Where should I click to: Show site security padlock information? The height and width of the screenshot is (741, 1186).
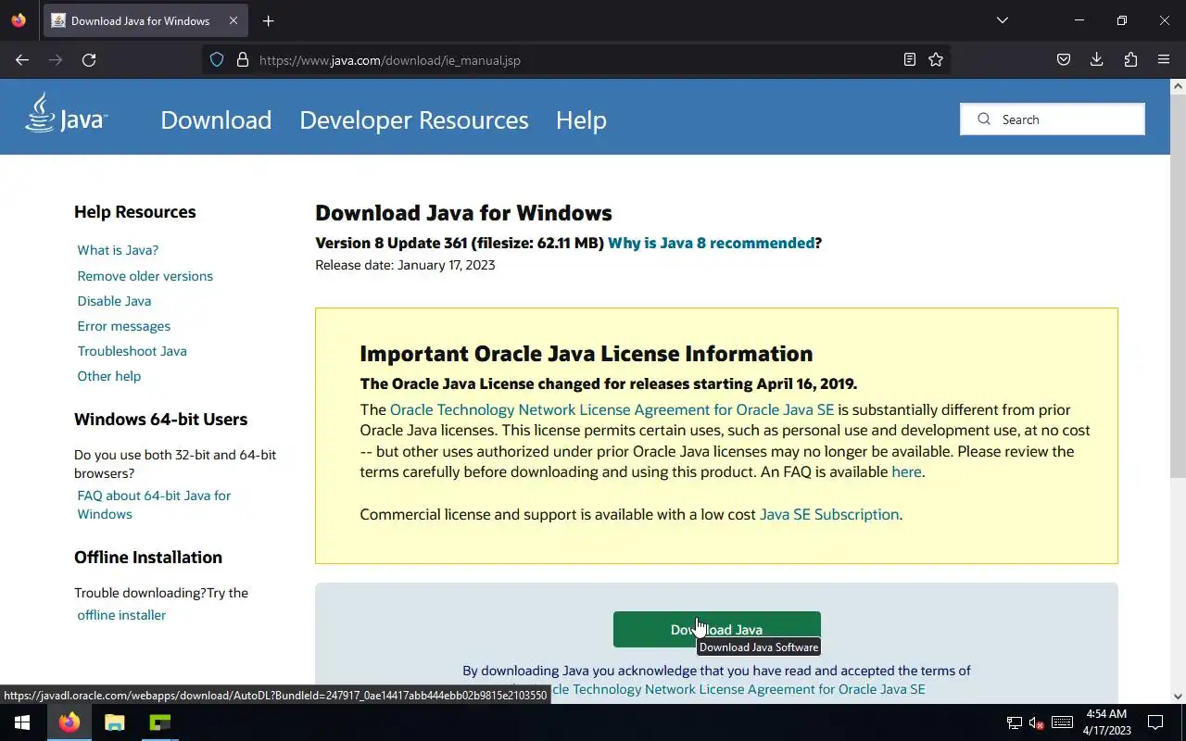pos(243,60)
